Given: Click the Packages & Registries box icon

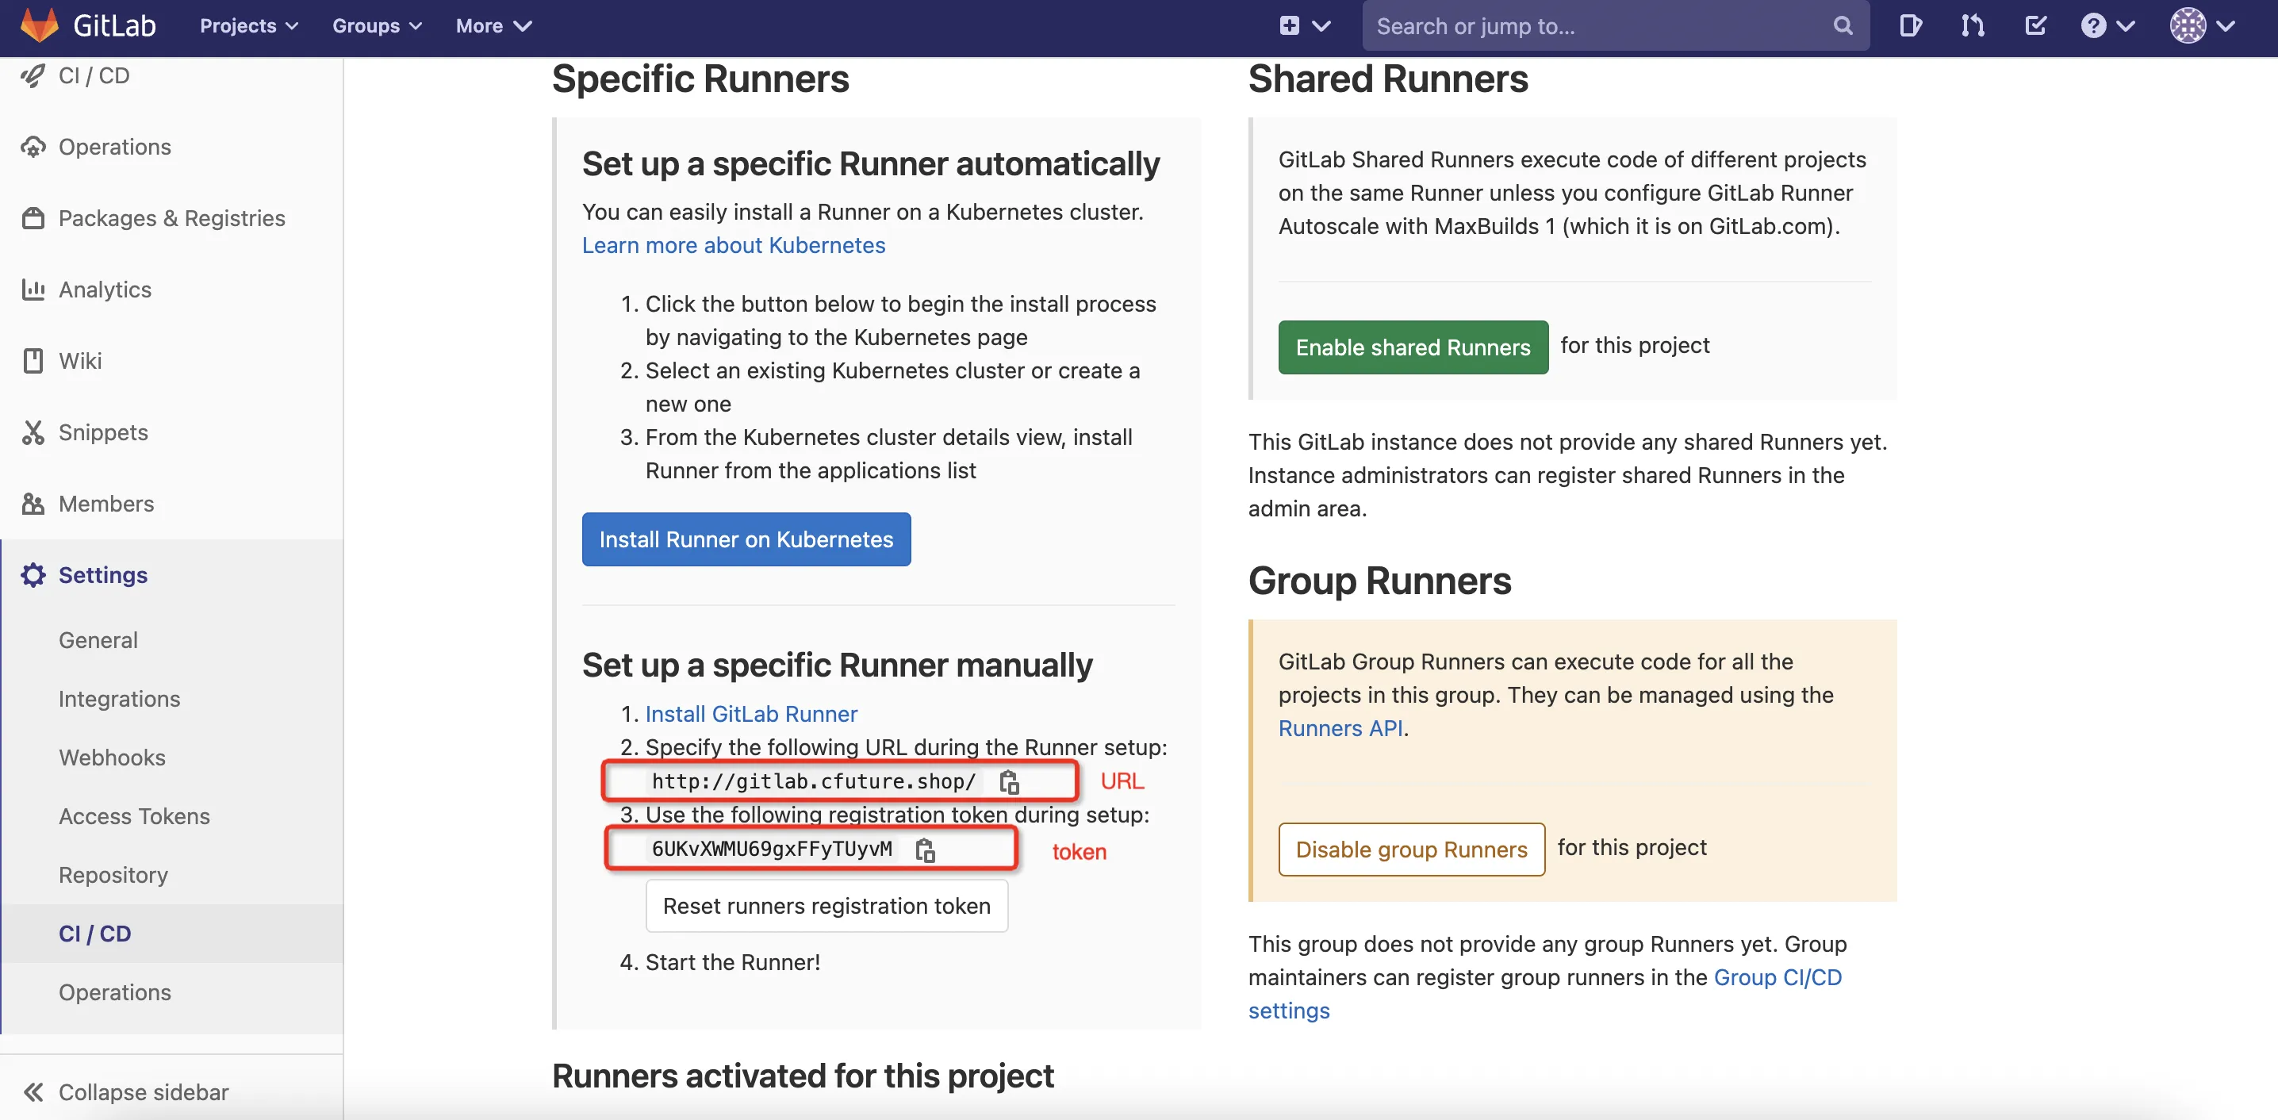Looking at the screenshot, I should coord(33,217).
